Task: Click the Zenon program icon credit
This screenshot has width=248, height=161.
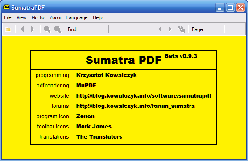Action: (85, 116)
